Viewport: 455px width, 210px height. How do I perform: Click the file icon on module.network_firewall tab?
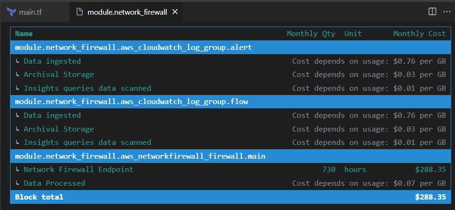tap(78, 12)
